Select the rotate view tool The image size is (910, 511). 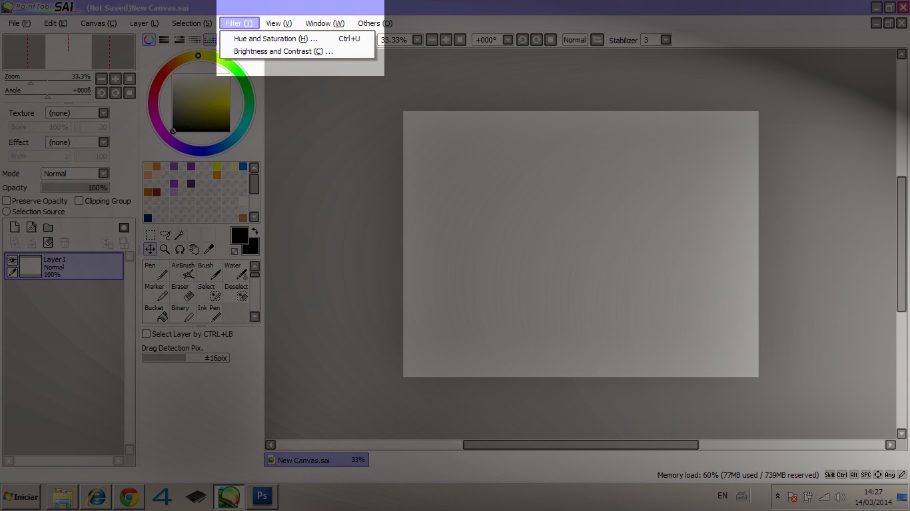tap(179, 250)
